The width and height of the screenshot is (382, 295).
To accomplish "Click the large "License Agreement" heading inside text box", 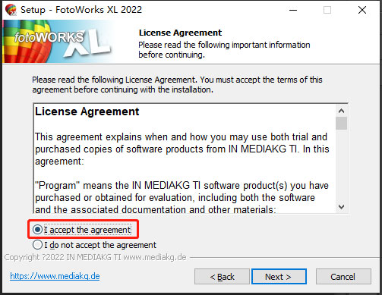I will [87, 111].
